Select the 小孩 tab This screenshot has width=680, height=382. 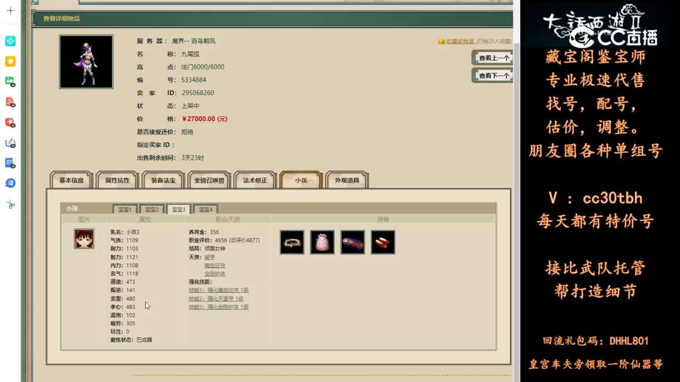[301, 180]
